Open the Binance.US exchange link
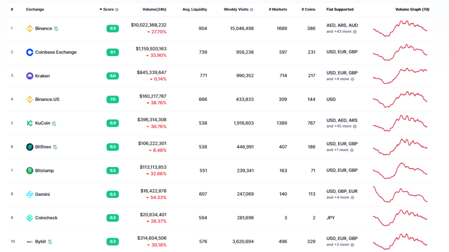This screenshot has width=449, height=252. tap(47, 99)
